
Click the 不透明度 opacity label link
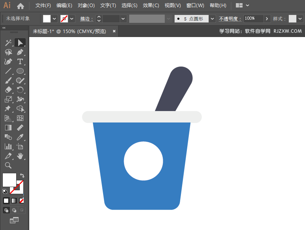[x=230, y=19]
